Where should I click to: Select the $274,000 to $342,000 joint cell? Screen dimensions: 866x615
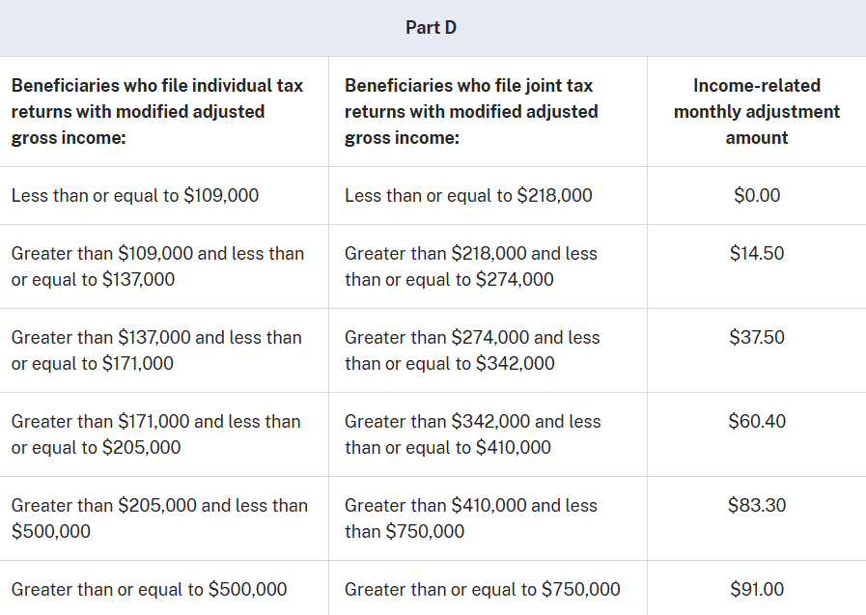pyautogui.click(x=472, y=350)
